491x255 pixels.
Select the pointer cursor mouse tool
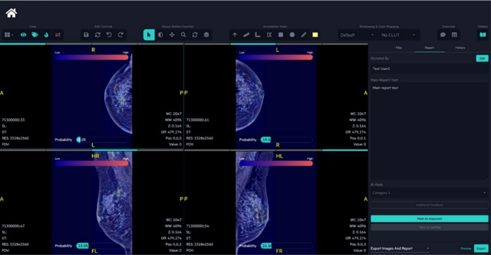(148, 35)
